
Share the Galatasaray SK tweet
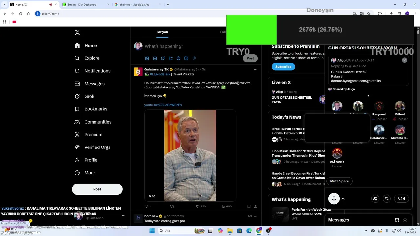(x=256, y=206)
